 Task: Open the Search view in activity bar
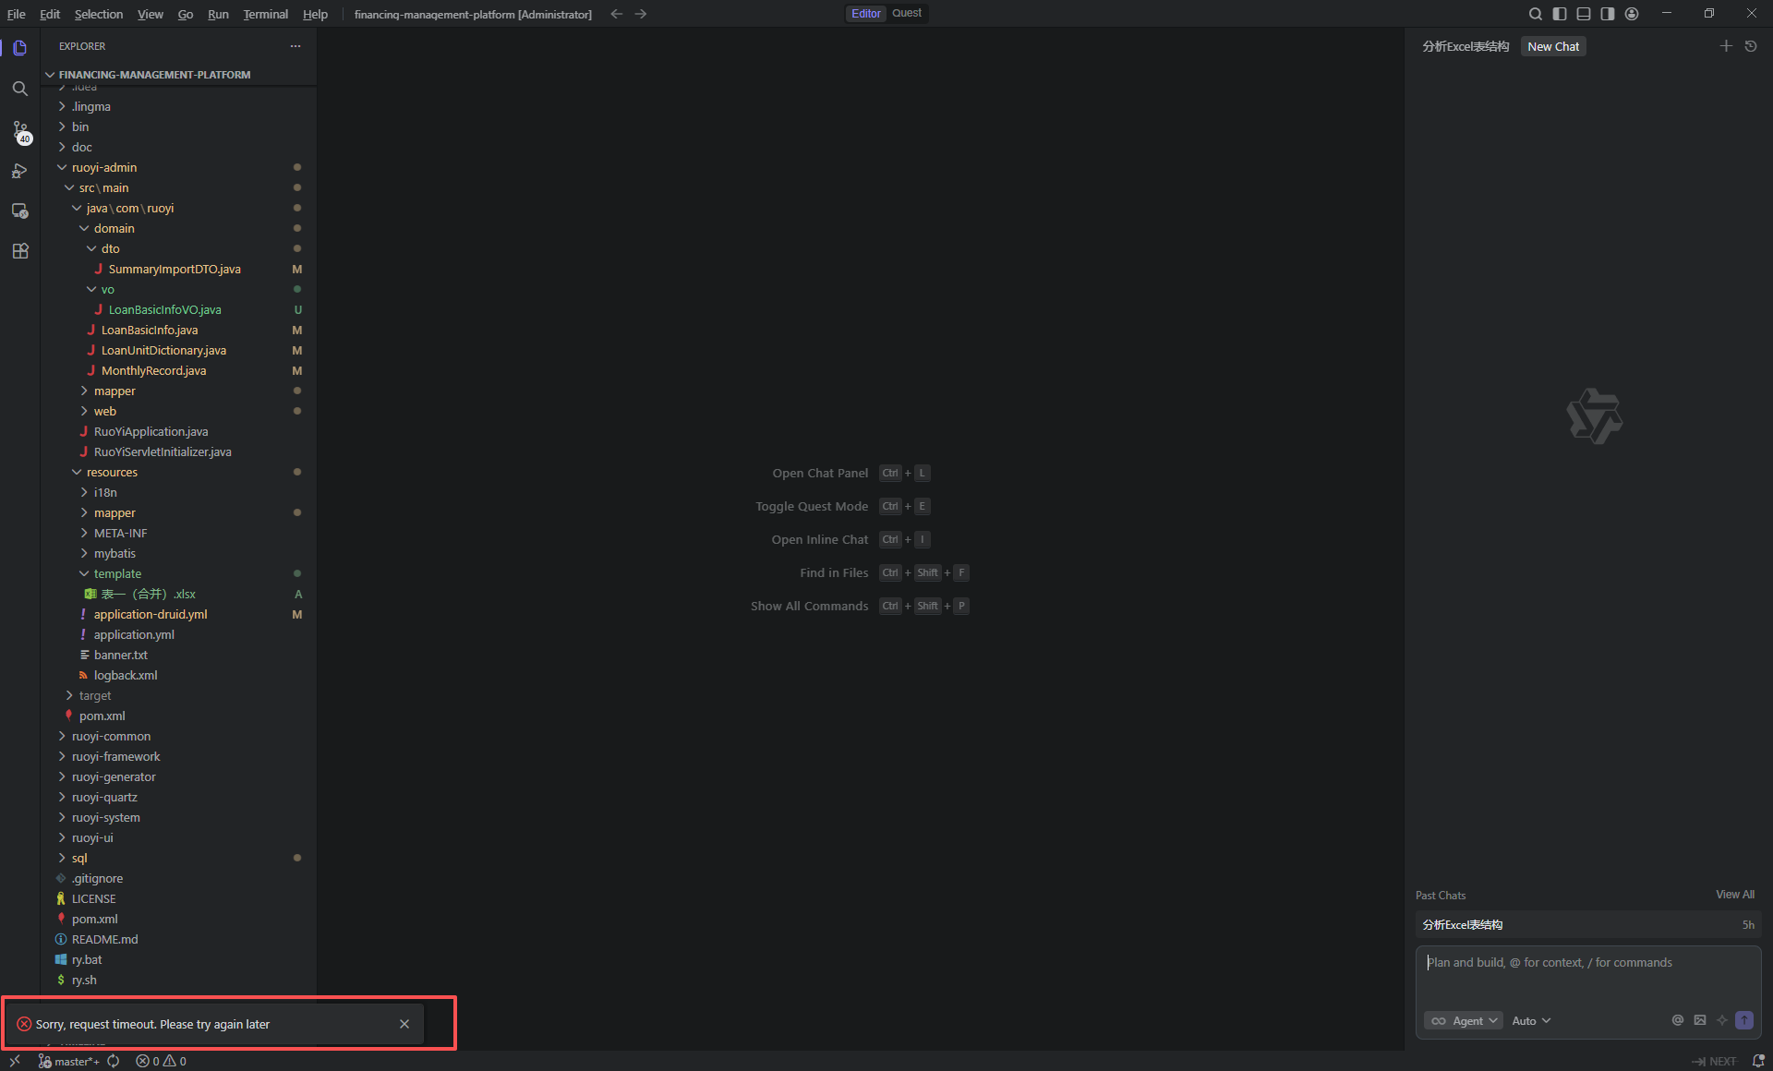20,89
